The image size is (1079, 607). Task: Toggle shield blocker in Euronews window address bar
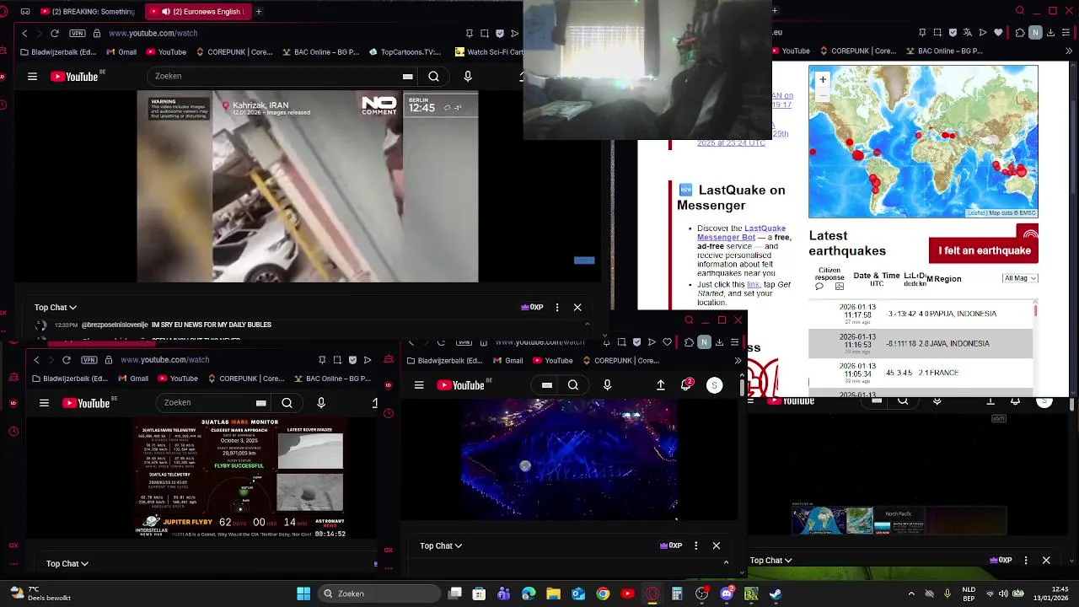click(500, 34)
